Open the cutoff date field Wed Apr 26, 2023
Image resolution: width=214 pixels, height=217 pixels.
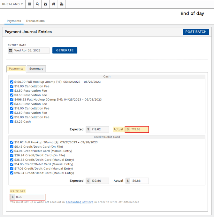point(31,50)
